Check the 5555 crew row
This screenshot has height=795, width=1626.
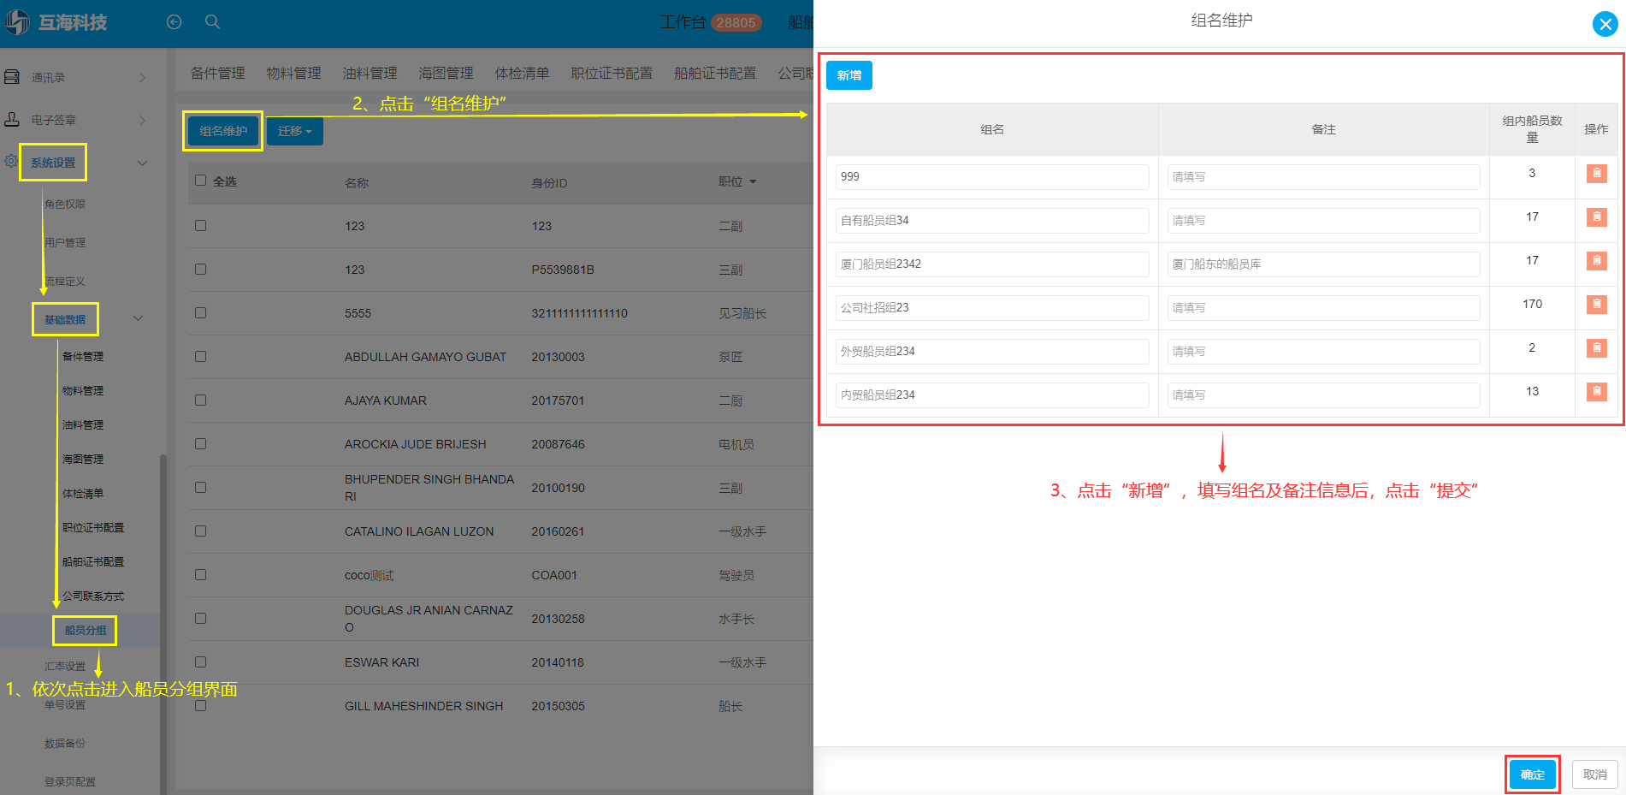click(x=200, y=312)
